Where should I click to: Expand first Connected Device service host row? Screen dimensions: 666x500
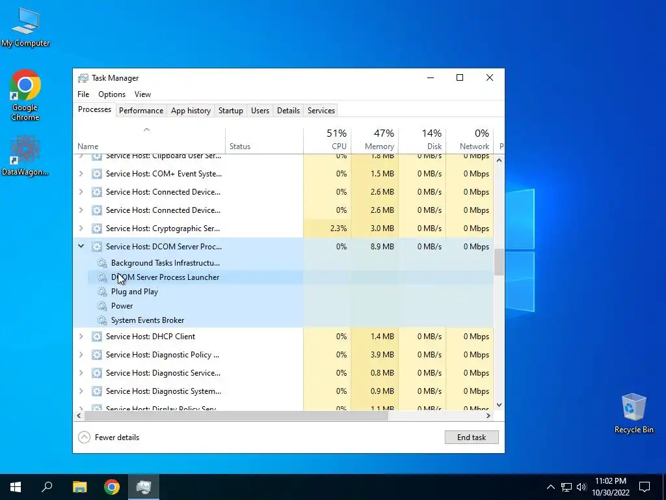coord(81,192)
